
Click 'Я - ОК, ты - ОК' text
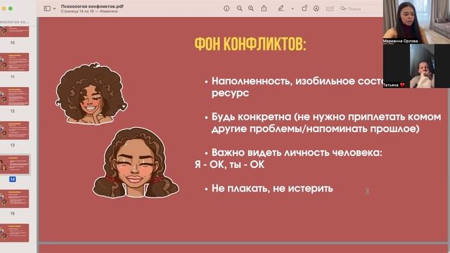(229, 164)
